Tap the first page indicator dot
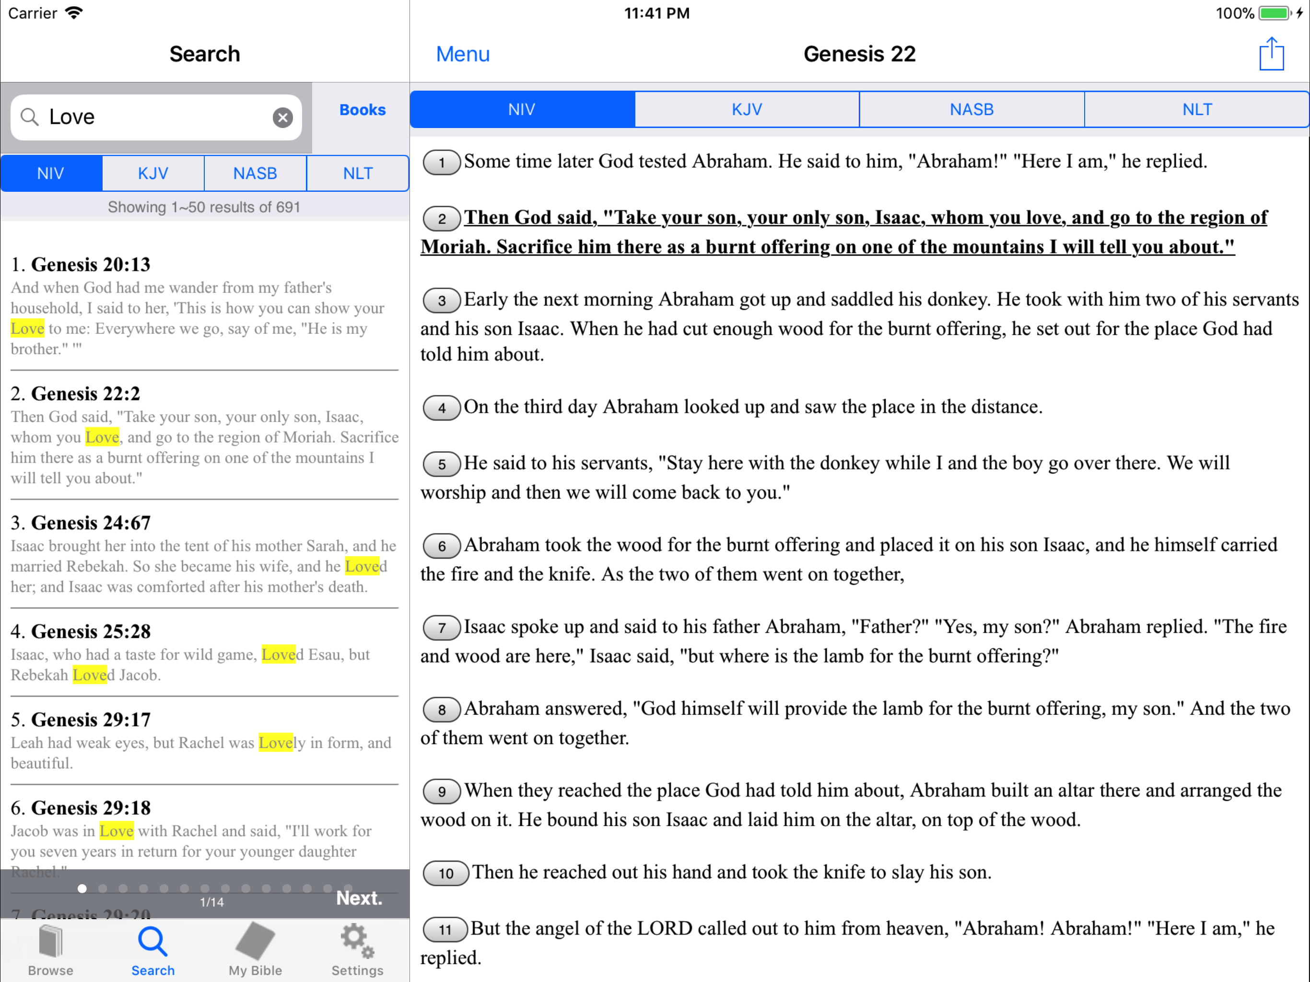1310x982 pixels. (x=82, y=888)
